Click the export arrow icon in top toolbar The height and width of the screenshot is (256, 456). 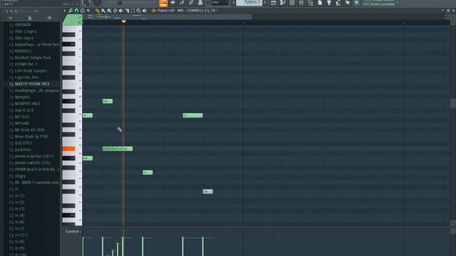(x=348, y=3)
